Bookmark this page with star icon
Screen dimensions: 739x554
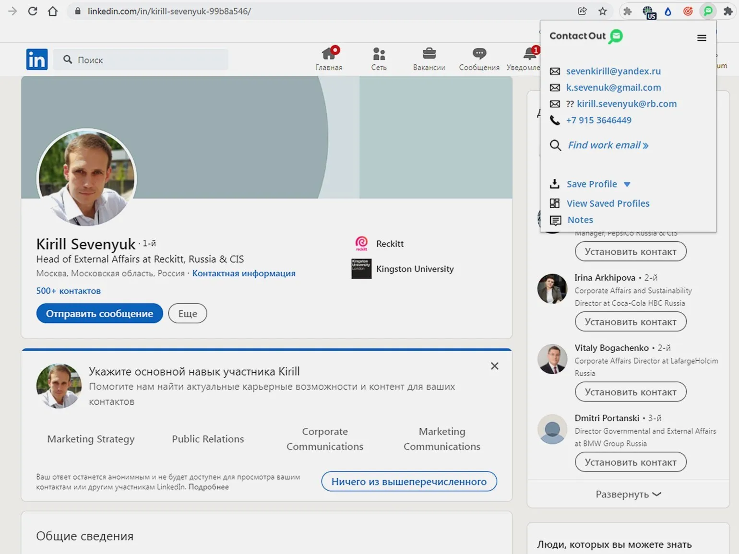click(x=603, y=11)
